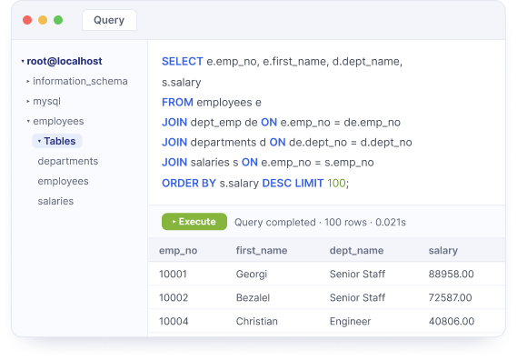The image size is (517, 360).
Task: Click Senior Staff in Georgi's row
Action: pos(357,274)
